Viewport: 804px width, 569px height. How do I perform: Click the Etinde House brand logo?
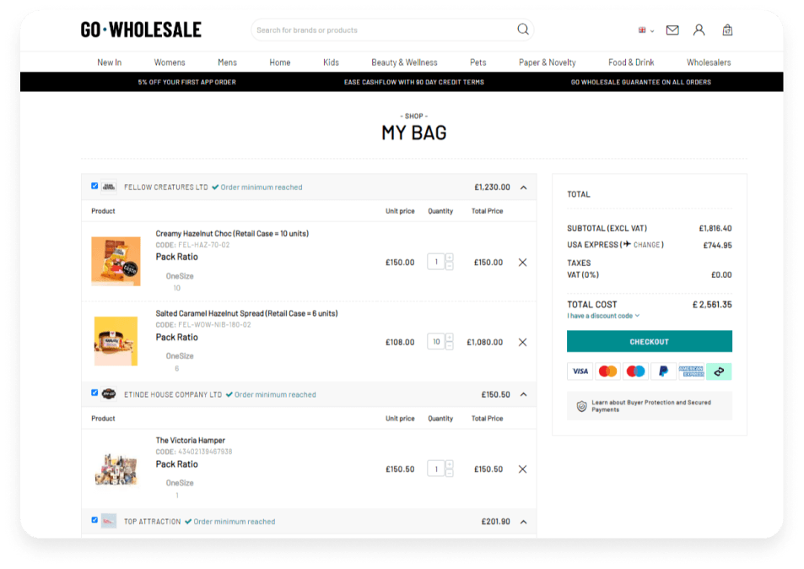109,394
